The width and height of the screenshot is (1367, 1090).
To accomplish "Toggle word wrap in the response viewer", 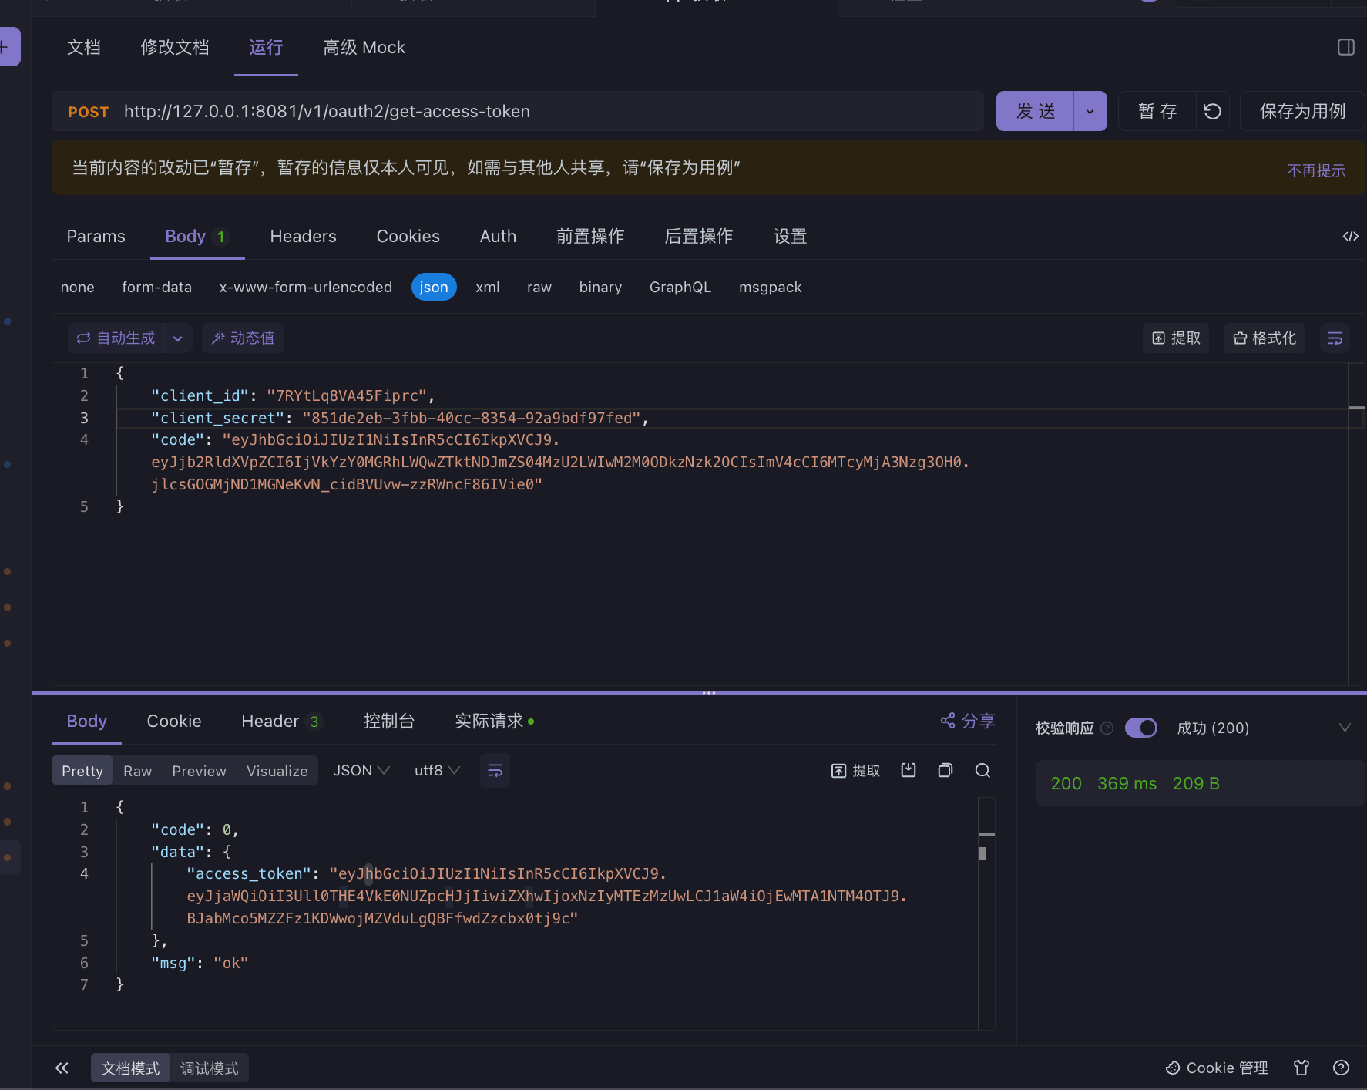I will (x=495, y=771).
